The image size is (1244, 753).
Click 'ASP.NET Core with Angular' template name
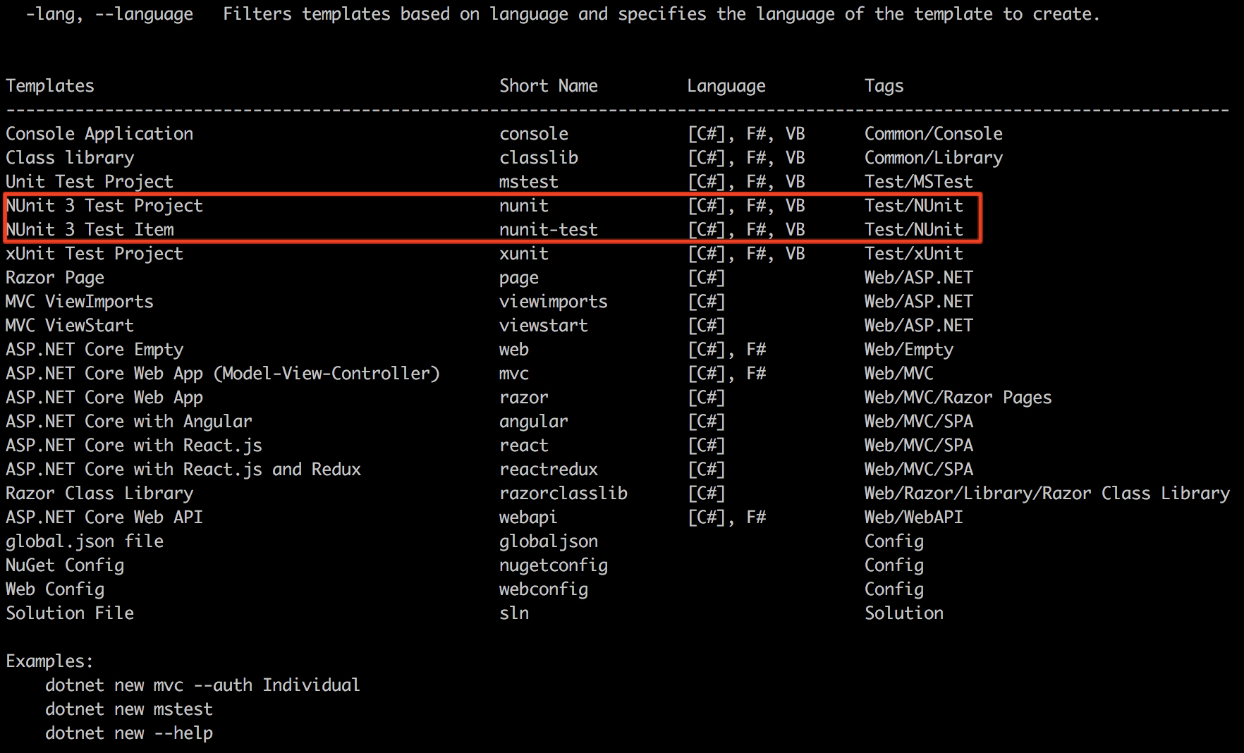click(129, 422)
